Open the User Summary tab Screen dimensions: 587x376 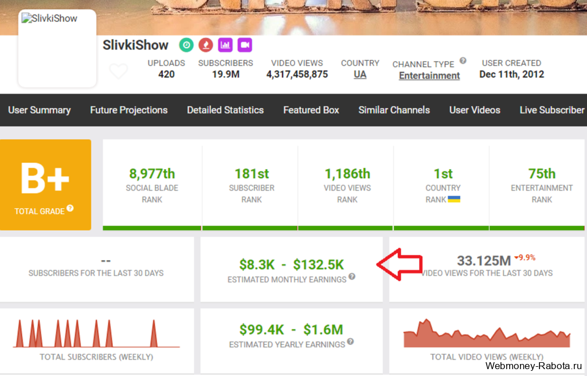40,110
